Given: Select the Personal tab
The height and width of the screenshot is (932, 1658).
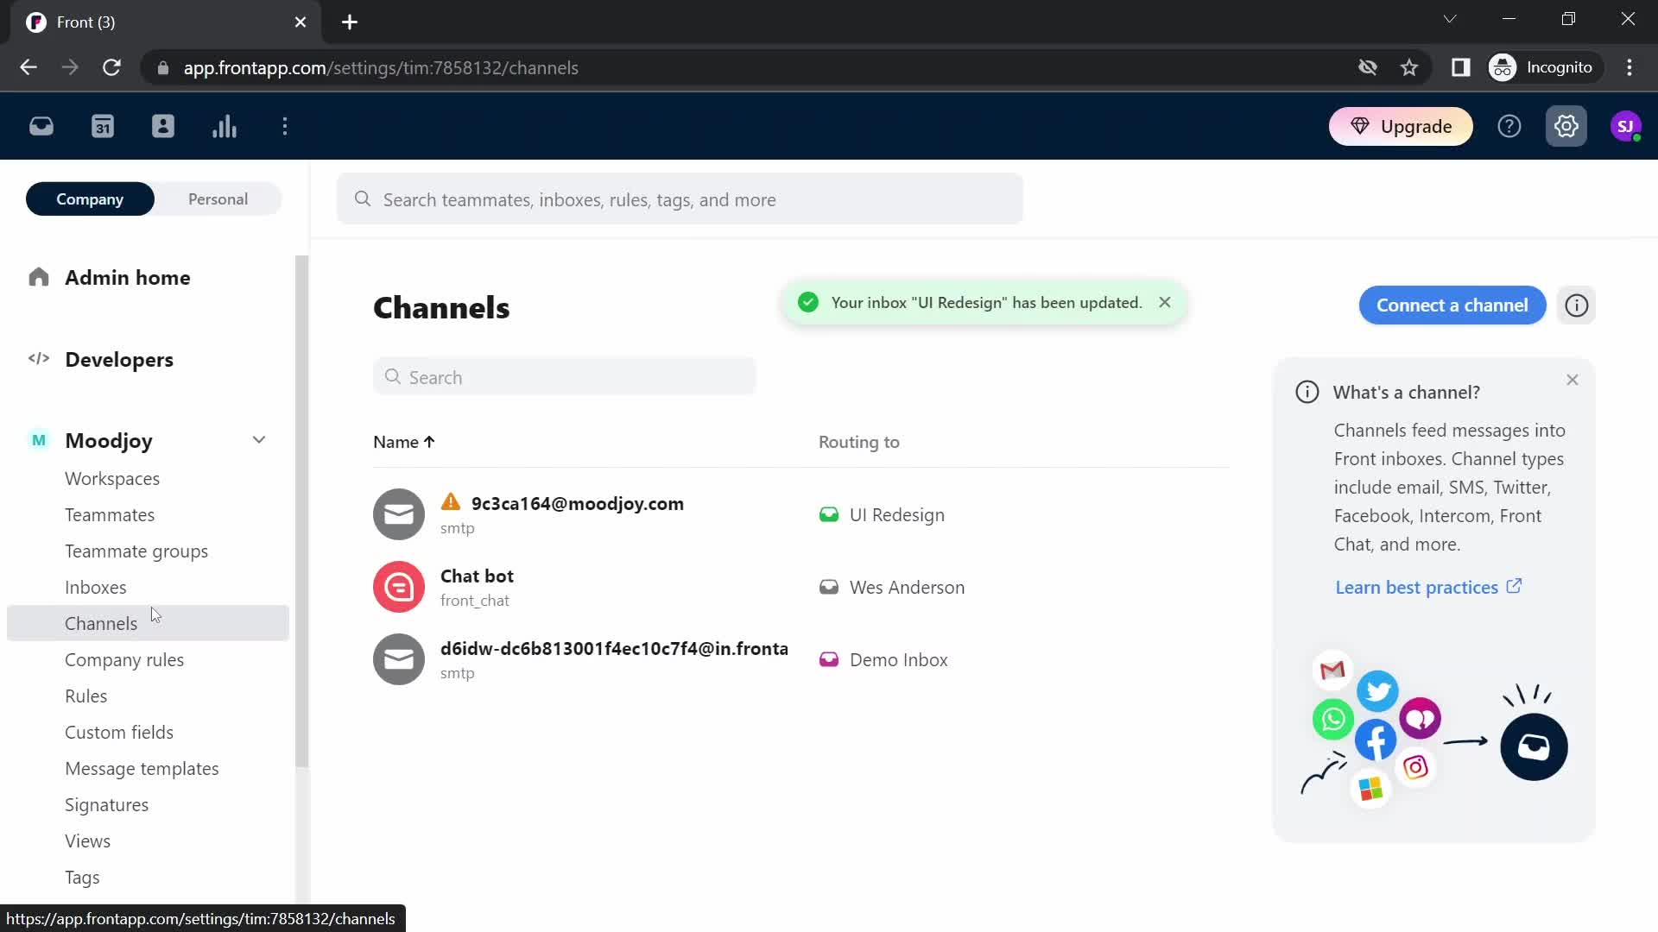Looking at the screenshot, I should [x=218, y=198].
